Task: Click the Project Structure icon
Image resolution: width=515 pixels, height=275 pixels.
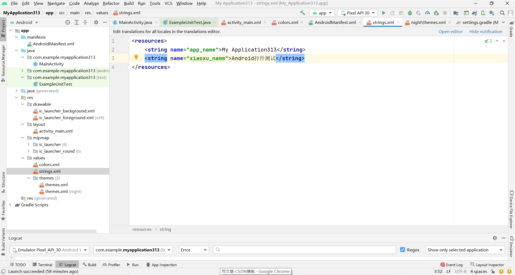Action: tap(456, 13)
